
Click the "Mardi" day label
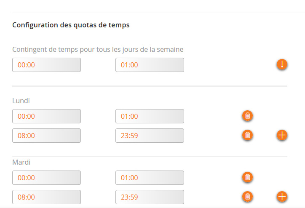(21, 162)
